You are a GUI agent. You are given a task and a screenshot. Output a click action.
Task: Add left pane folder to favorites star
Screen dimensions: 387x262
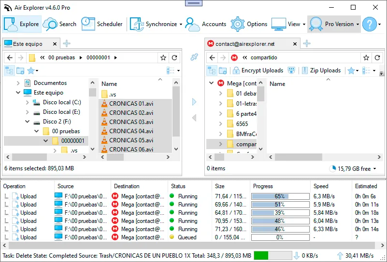(x=163, y=58)
